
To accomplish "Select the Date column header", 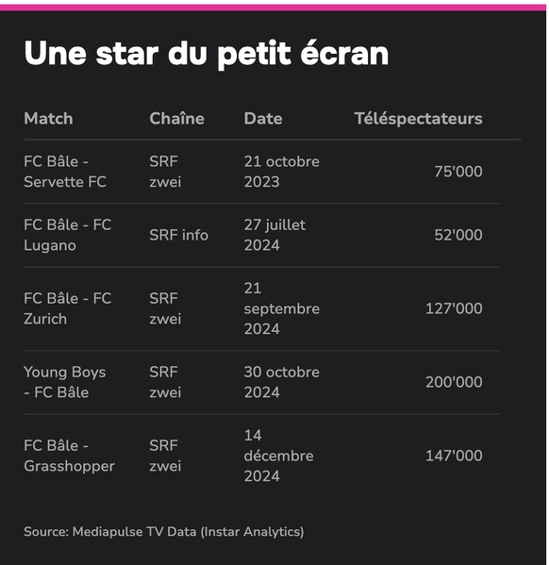I will click(x=263, y=119).
